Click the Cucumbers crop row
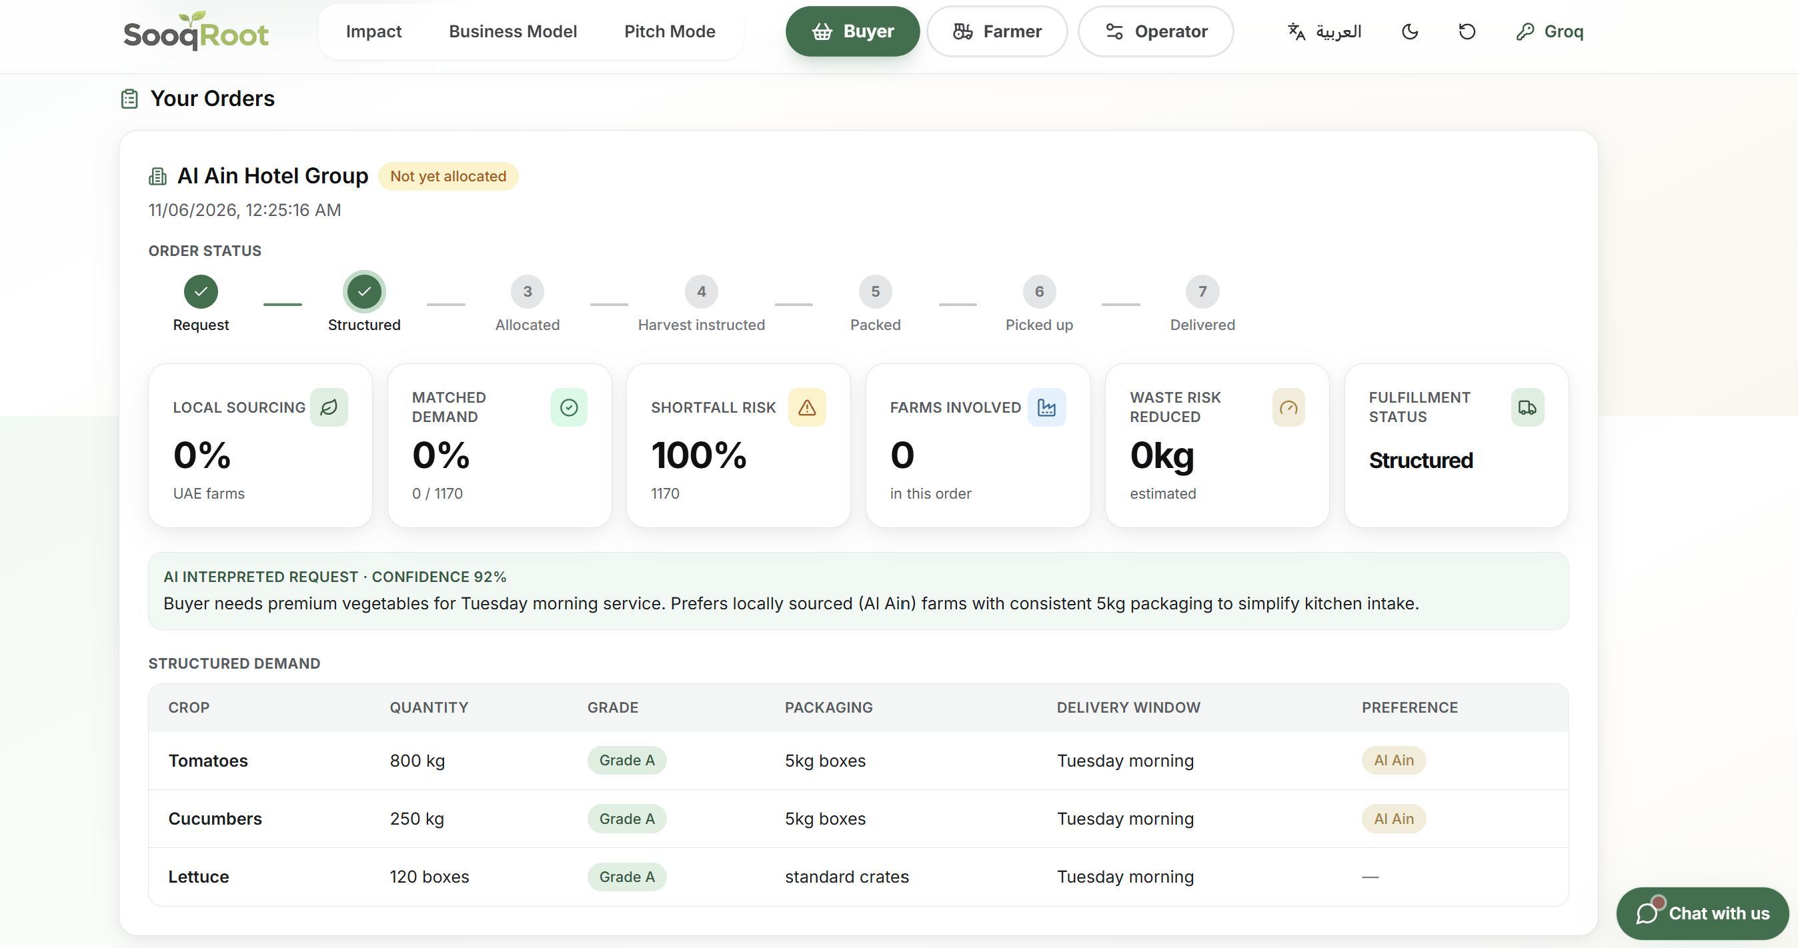The image size is (1798, 948). [x=858, y=818]
